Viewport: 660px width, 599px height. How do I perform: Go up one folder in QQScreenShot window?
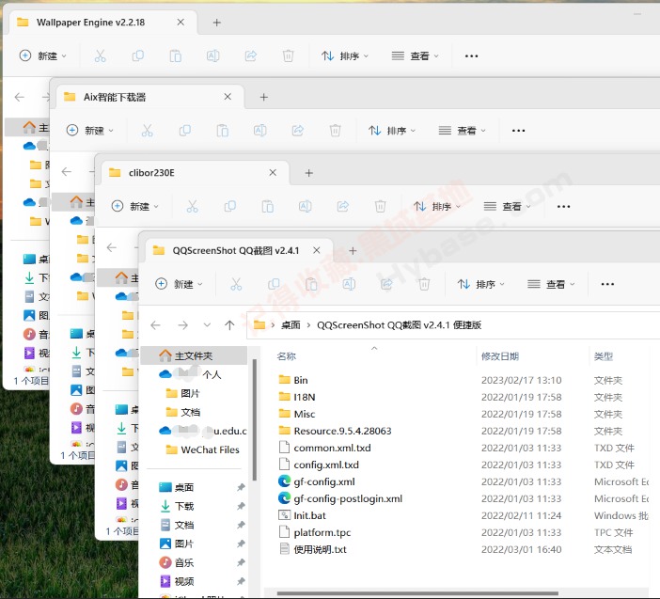pyautogui.click(x=229, y=325)
